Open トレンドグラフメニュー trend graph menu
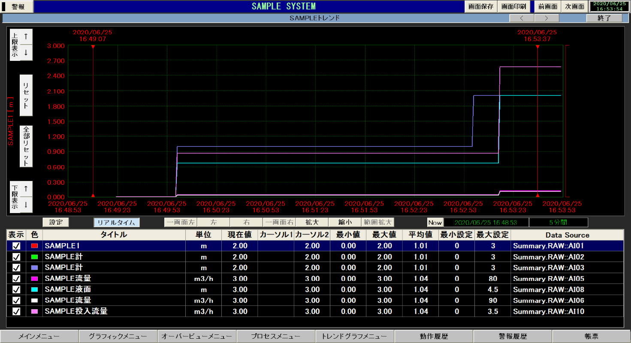The image size is (631, 343). click(x=355, y=337)
